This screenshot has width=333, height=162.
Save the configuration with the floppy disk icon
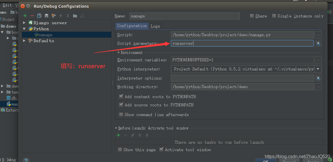pyautogui.click(x=47, y=16)
